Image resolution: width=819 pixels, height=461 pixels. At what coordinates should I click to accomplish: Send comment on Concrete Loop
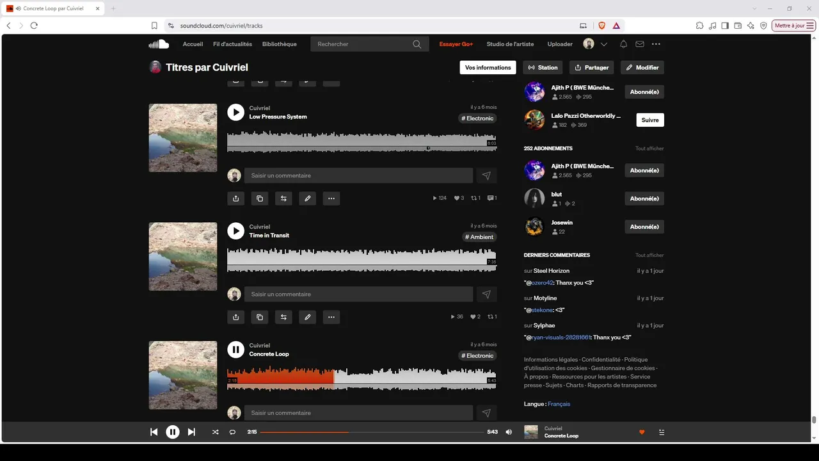(x=486, y=413)
